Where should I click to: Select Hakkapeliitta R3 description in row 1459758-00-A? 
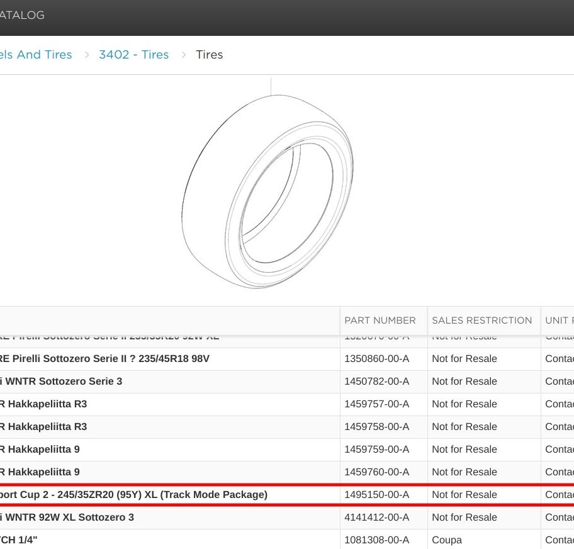43,427
